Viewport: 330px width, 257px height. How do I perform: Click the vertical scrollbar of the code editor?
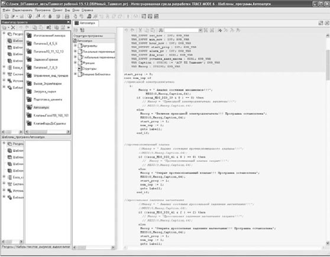click(328, 139)
